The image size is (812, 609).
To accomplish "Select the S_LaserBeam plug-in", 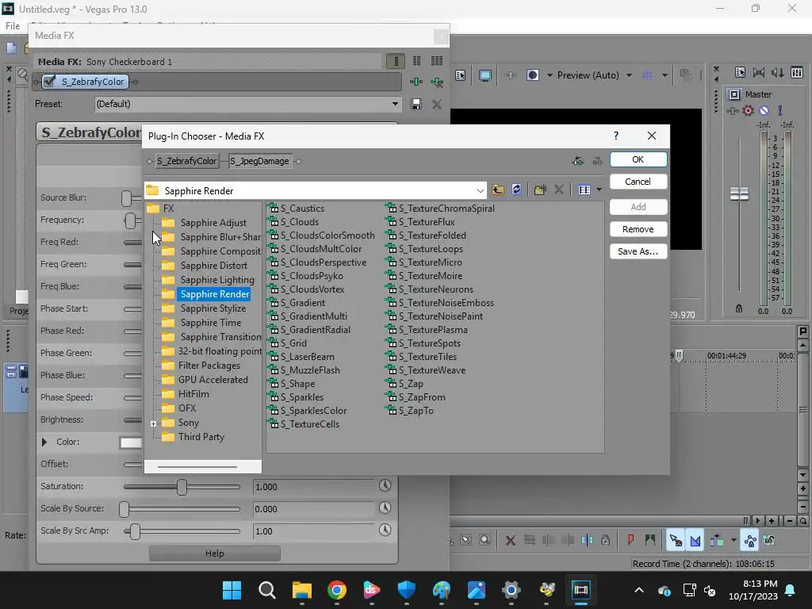I will pyautogui.click(x=308, y=357).
